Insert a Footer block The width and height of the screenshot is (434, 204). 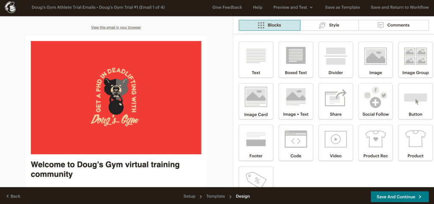[256, 143]
